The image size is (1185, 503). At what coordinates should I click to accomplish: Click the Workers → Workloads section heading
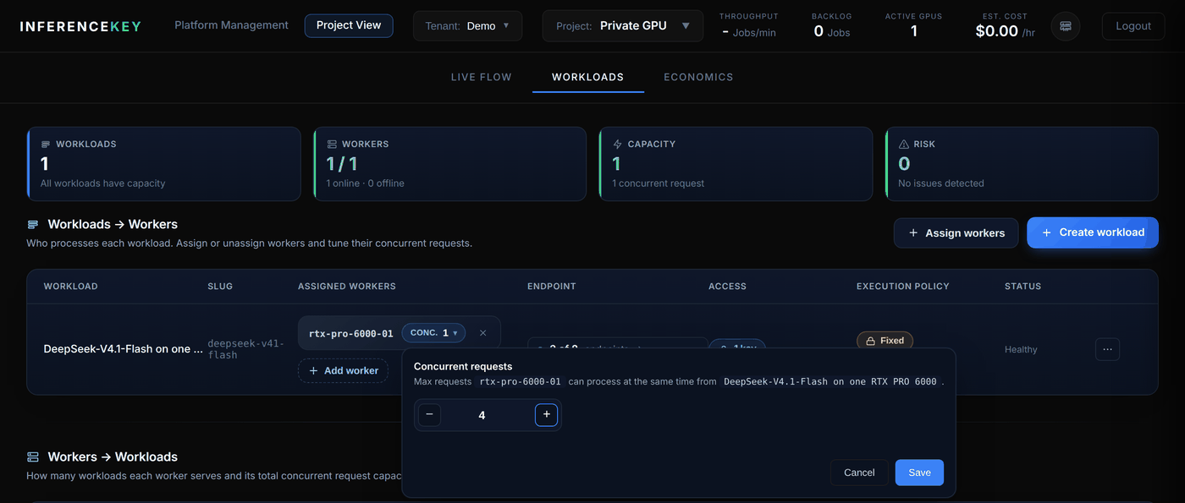pos(113,457)
